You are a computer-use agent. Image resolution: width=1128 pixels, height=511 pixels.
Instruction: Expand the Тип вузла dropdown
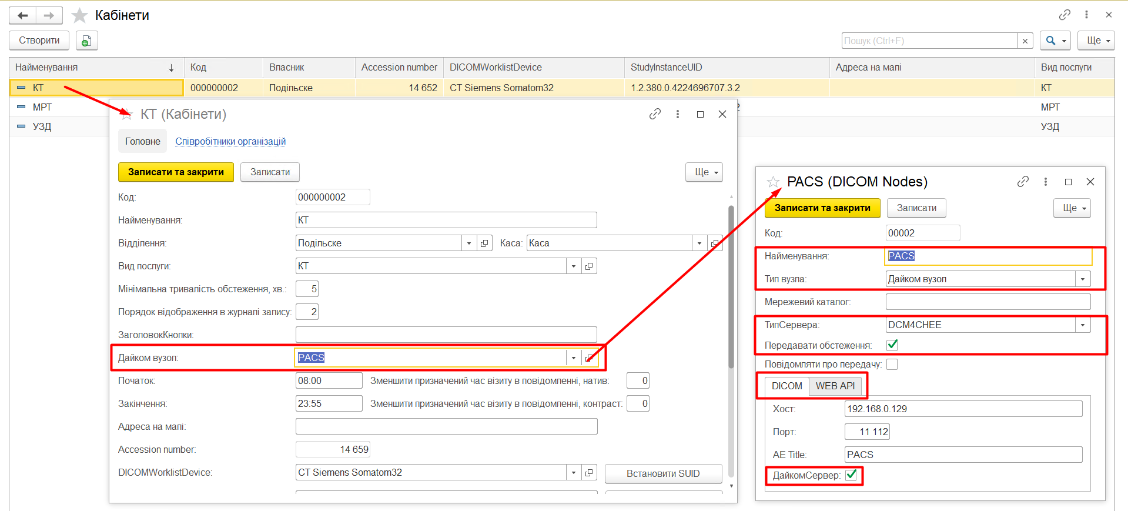(x=1083, y=279)
